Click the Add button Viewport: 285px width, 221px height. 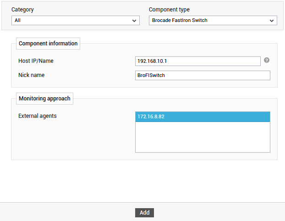tap(144, 213)
